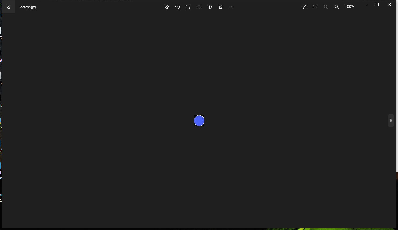
Task: Click the edit image pencil icon
Action: click(x=166, y=7)
